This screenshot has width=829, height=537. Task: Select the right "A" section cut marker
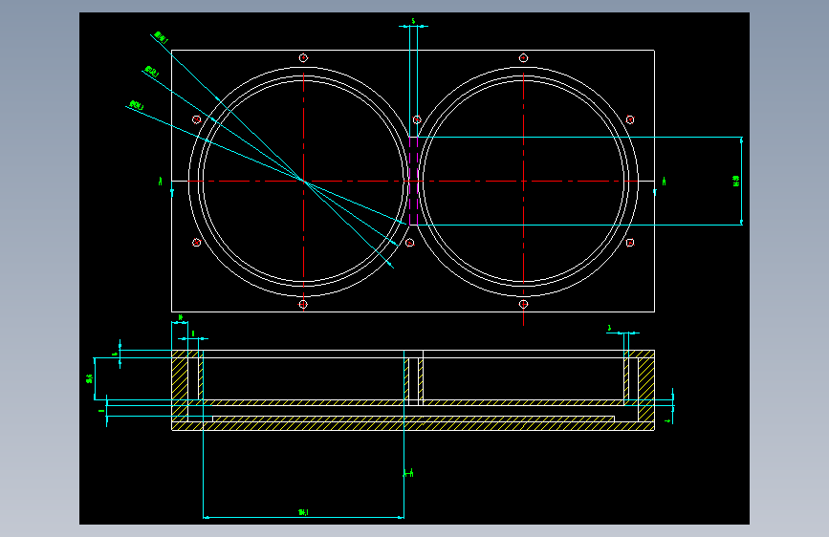pos(664,182)
